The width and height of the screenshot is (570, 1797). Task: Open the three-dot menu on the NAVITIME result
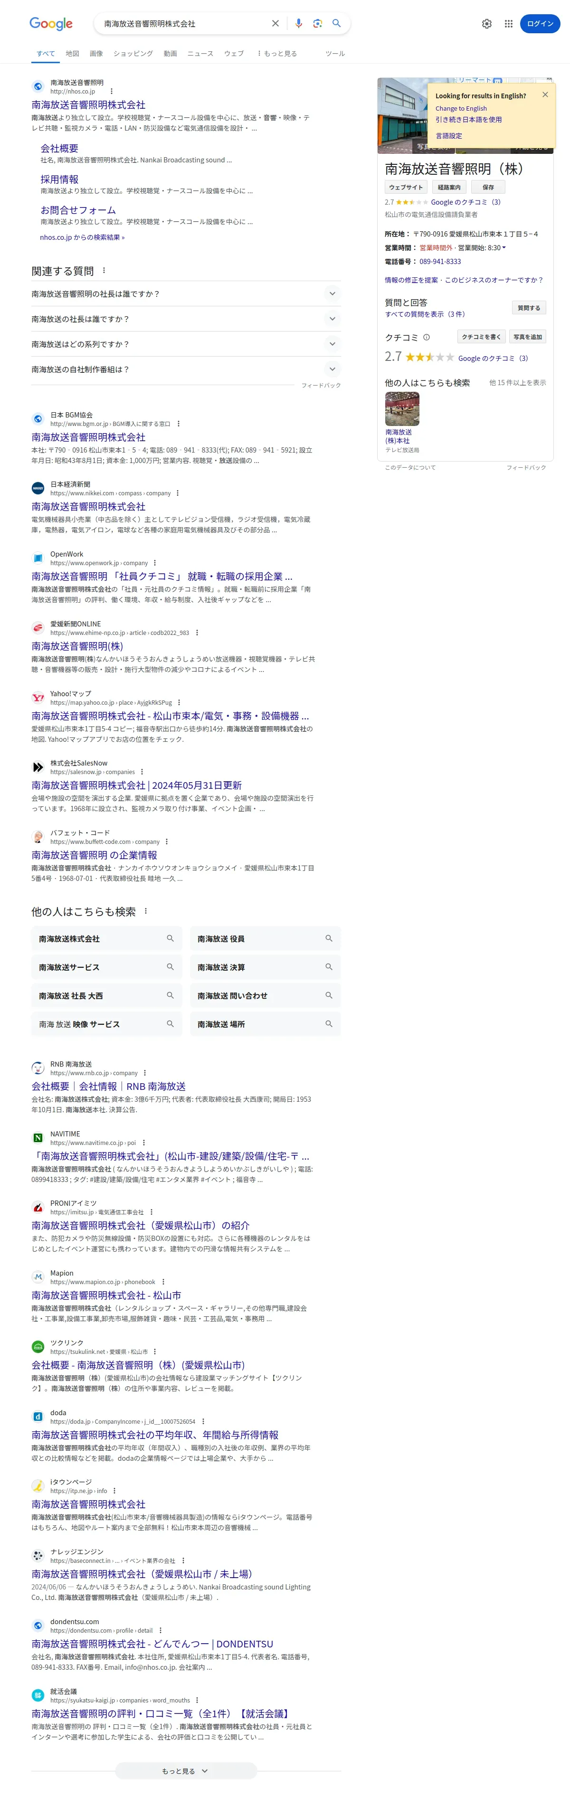[x=144, y=1143]
